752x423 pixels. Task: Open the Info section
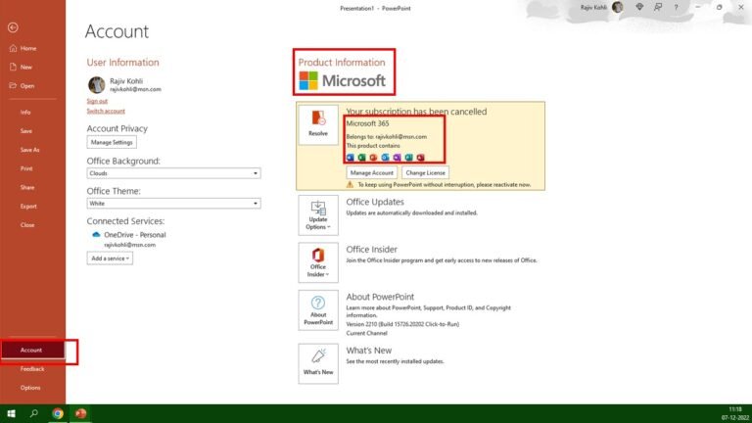(25, 113)
